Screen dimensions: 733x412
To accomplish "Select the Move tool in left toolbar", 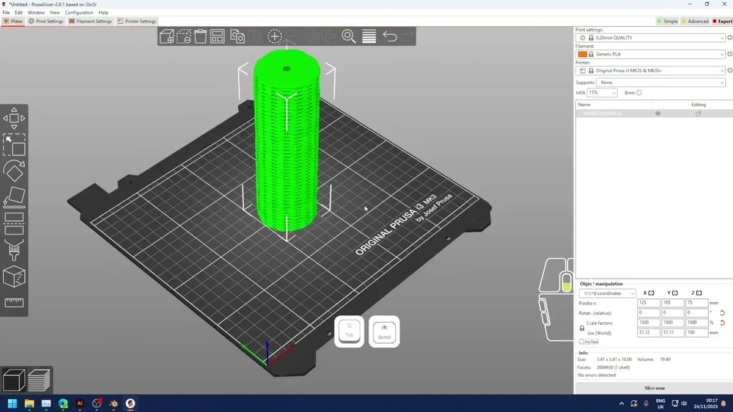I will click(14, 118).
